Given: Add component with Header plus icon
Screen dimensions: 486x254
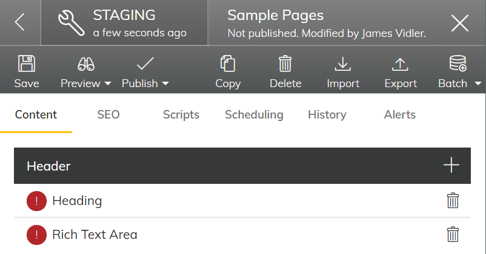Looking at the screenshot, I should click(451, 165).
